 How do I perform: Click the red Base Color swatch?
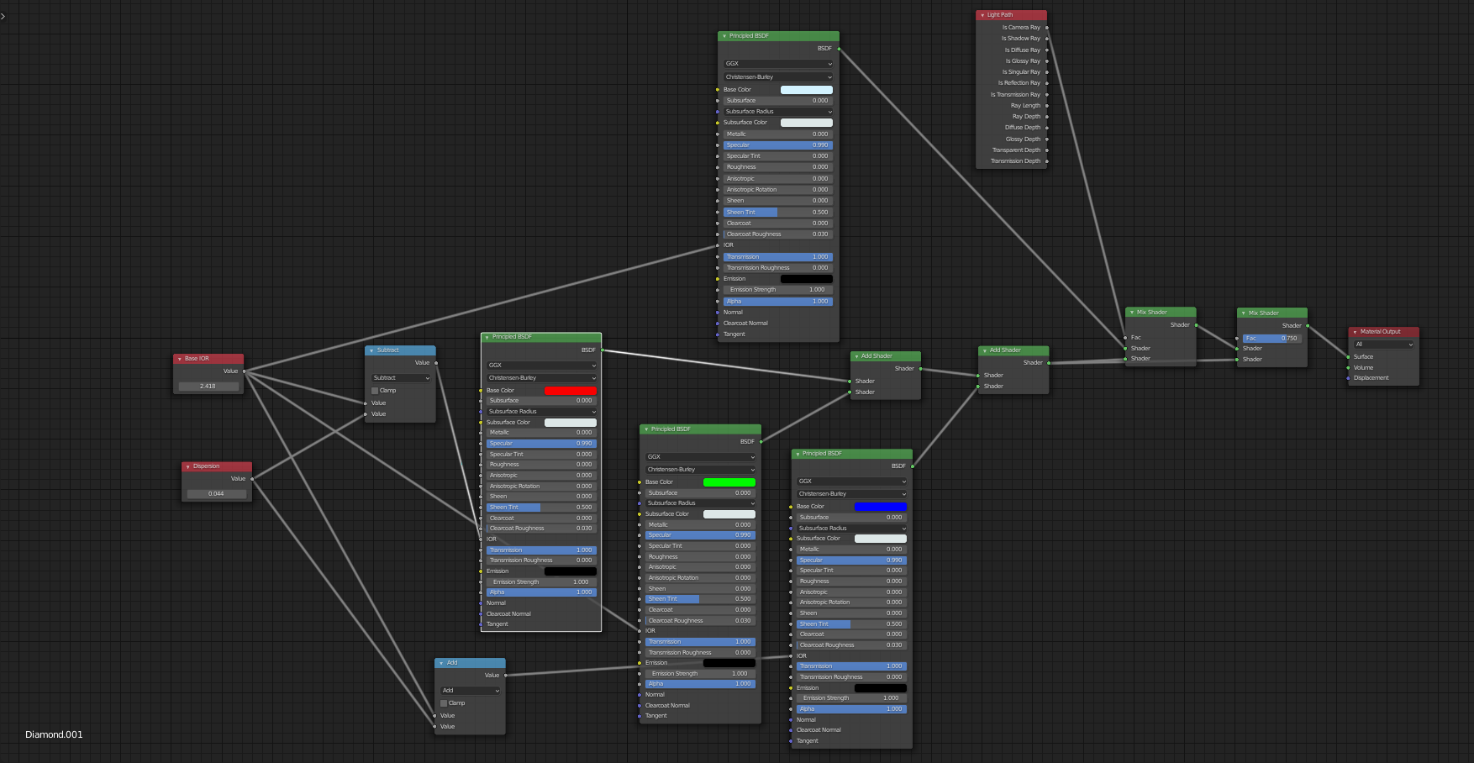570,391
